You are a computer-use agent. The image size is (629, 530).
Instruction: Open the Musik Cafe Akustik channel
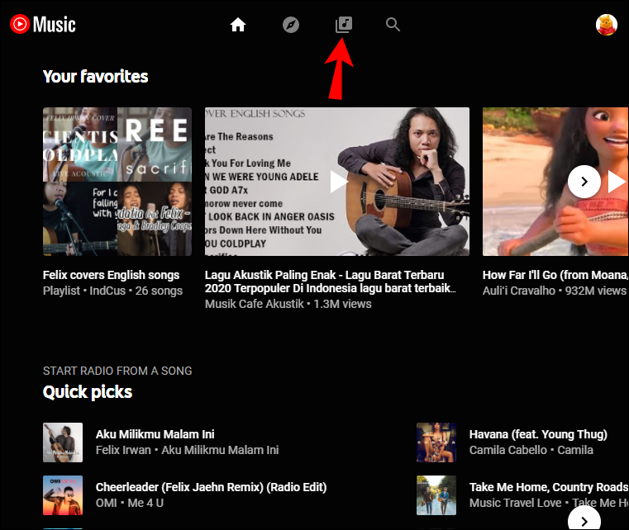tap(255, 304)
